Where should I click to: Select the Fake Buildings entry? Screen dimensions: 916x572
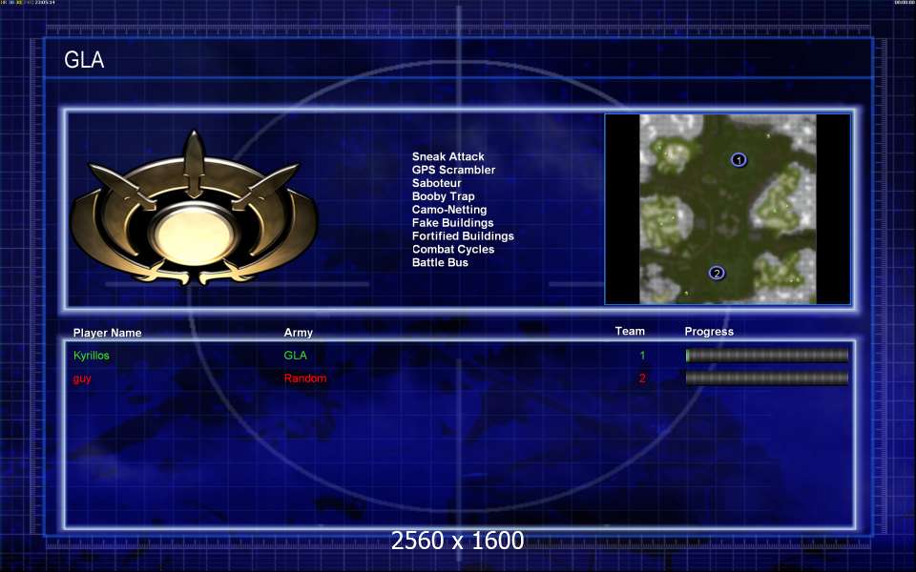coord(452,223)
